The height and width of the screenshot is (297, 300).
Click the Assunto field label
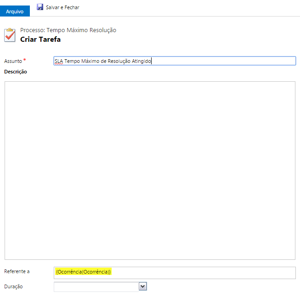click(13, 61)
